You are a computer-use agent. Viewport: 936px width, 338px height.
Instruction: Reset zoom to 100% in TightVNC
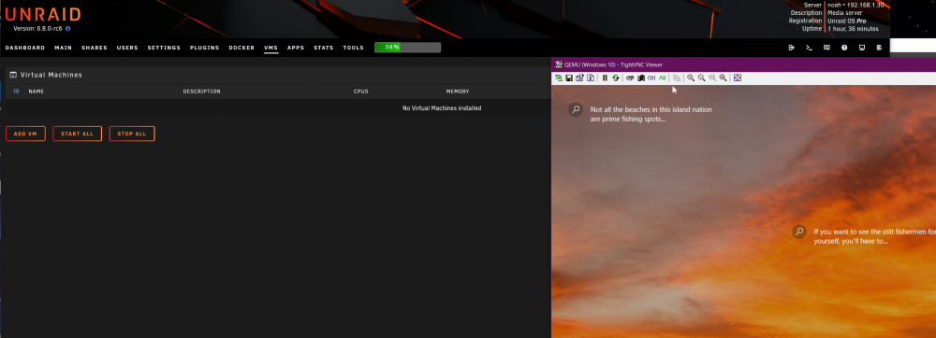tap(712, 77)
